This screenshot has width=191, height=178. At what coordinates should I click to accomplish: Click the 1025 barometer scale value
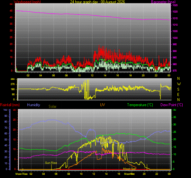tap(175, 5)
